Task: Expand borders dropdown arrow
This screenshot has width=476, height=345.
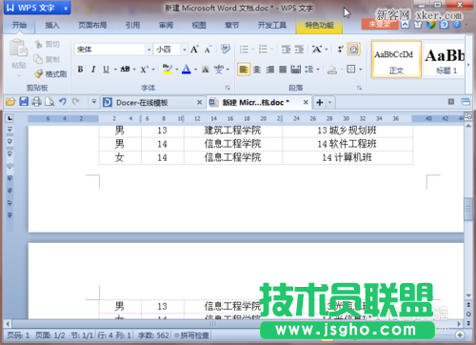Action: click(x=360, y=70)
